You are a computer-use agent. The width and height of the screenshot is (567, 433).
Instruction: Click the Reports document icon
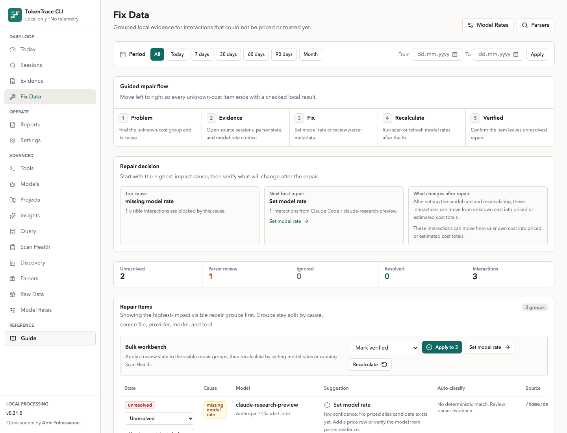(x=13, y=125)
